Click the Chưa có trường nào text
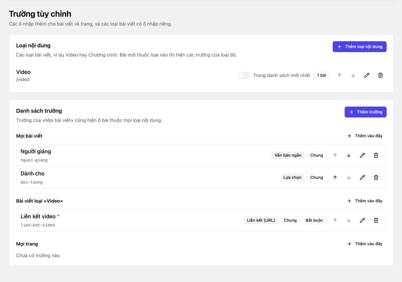This screenshot has width=402, height=282. pos(38,255)
